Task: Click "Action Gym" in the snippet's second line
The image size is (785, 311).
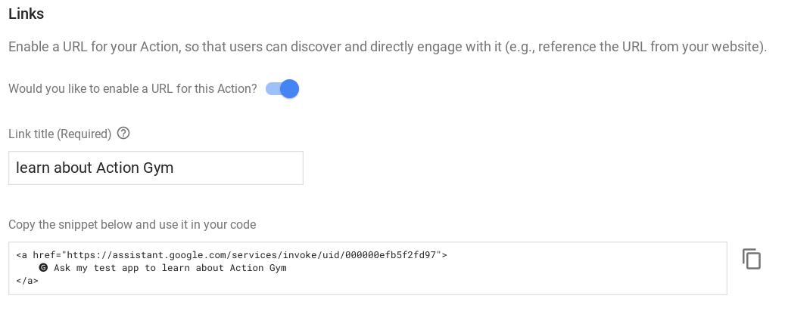Action: pyautogui.click(x=258, y=268)
